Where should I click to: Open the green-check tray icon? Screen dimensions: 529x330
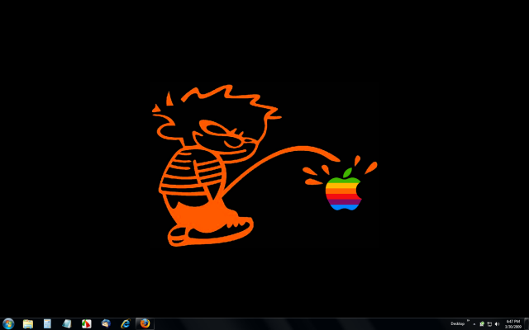pyautogui.click(x=482, y=324)
